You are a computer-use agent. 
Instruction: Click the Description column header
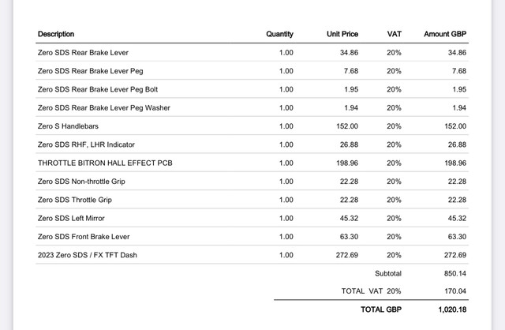tap(56, 34)
